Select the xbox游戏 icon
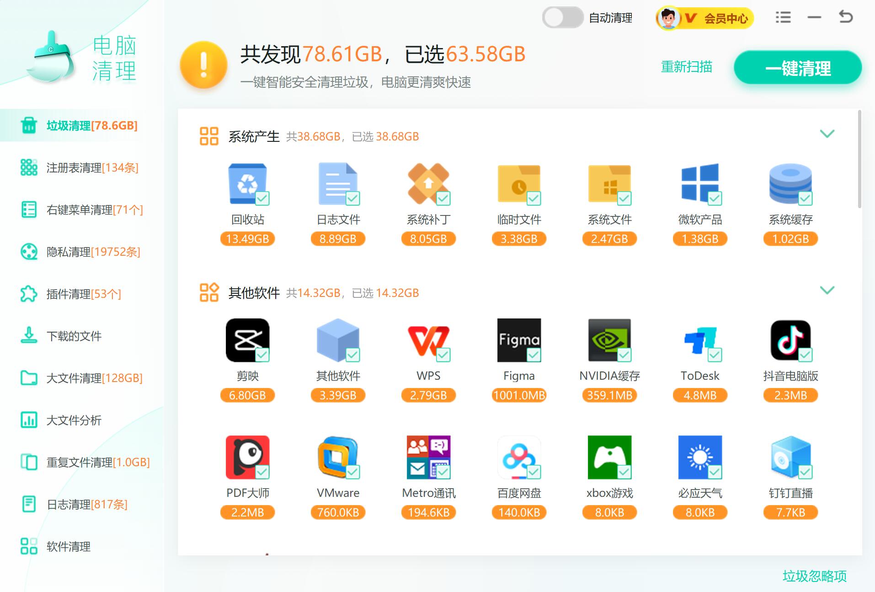This screenshot has width=875, height=592. point(609,457)
